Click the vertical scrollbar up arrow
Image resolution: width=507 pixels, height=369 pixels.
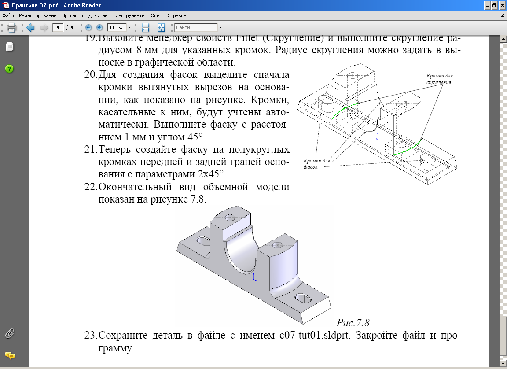pos(503,39)
